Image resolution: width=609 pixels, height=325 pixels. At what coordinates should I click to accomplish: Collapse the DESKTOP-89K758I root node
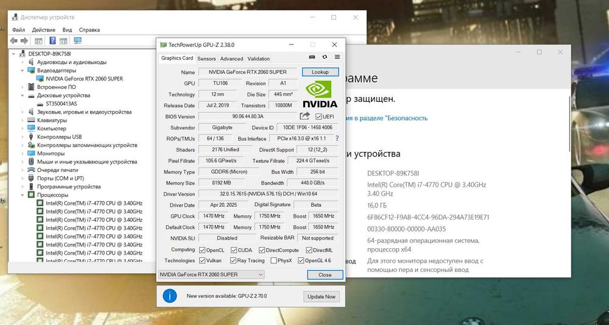pyautogui.click(x=13, y=54)
